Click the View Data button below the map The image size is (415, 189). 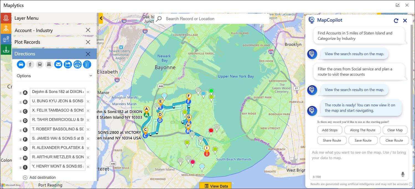click(216, 186)
